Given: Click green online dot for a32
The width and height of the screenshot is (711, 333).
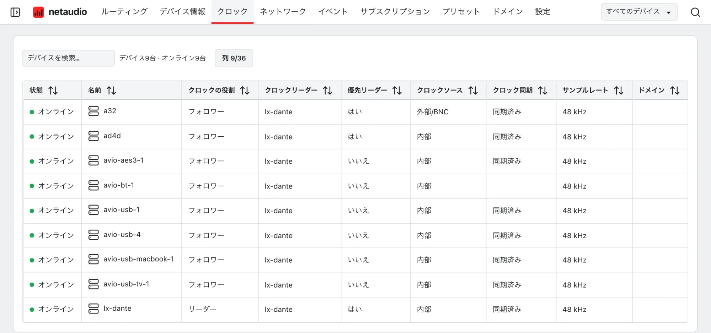Looking at the screenshot, I should (32, 112).
